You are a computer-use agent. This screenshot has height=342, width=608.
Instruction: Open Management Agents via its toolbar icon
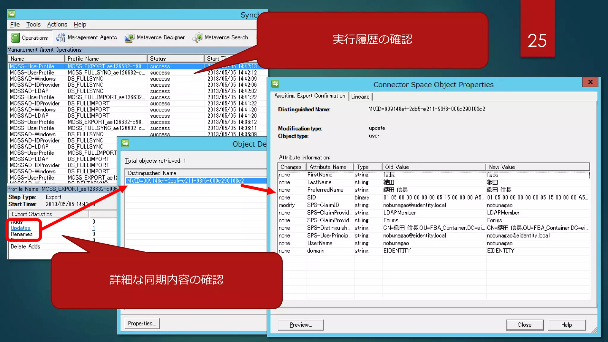tap(61, 37)
